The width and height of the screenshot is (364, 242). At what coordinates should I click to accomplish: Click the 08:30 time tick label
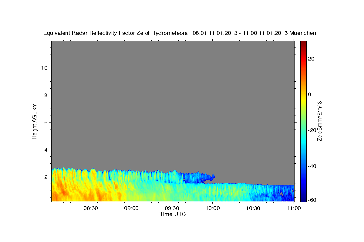91,208
